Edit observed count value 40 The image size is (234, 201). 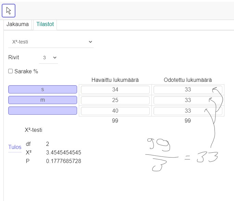[115, 111]
